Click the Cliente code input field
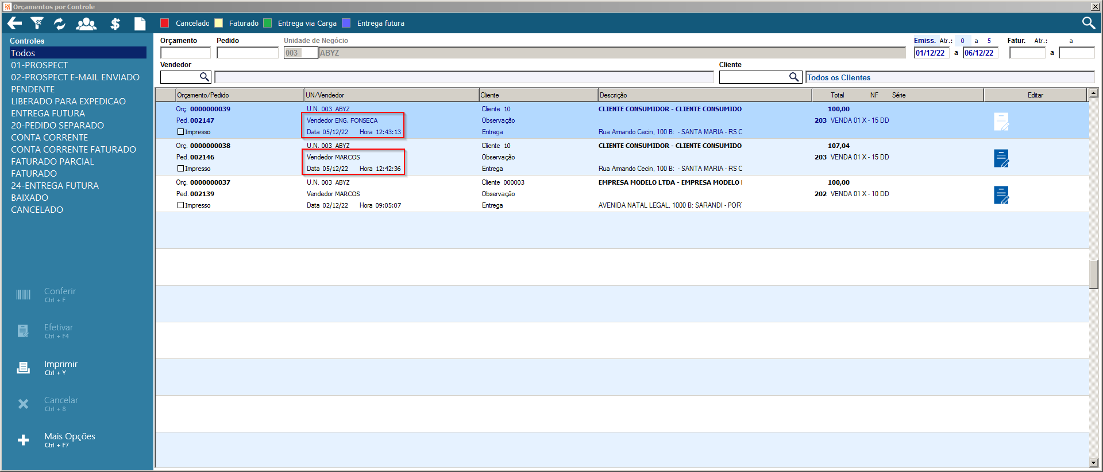Screen dimensions: 1103x472 pyautogui.click(x=754, y=77)
